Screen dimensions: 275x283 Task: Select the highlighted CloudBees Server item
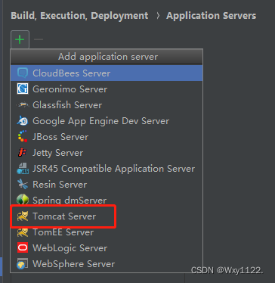tap(107, 73)
